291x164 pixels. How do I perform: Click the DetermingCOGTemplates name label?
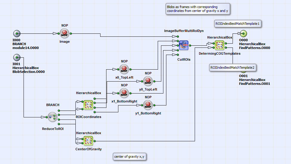pyautogui.click(x=219, y=53)
